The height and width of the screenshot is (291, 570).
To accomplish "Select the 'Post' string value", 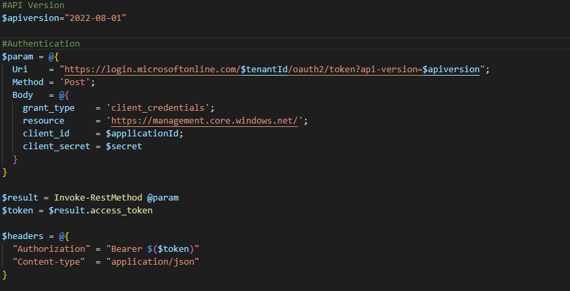I will click(74, 82).
